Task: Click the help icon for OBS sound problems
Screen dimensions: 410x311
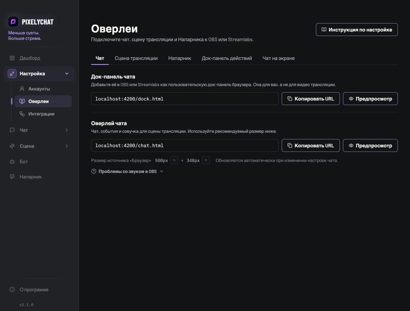Action: pyautogui.click(x=94, y=171)
